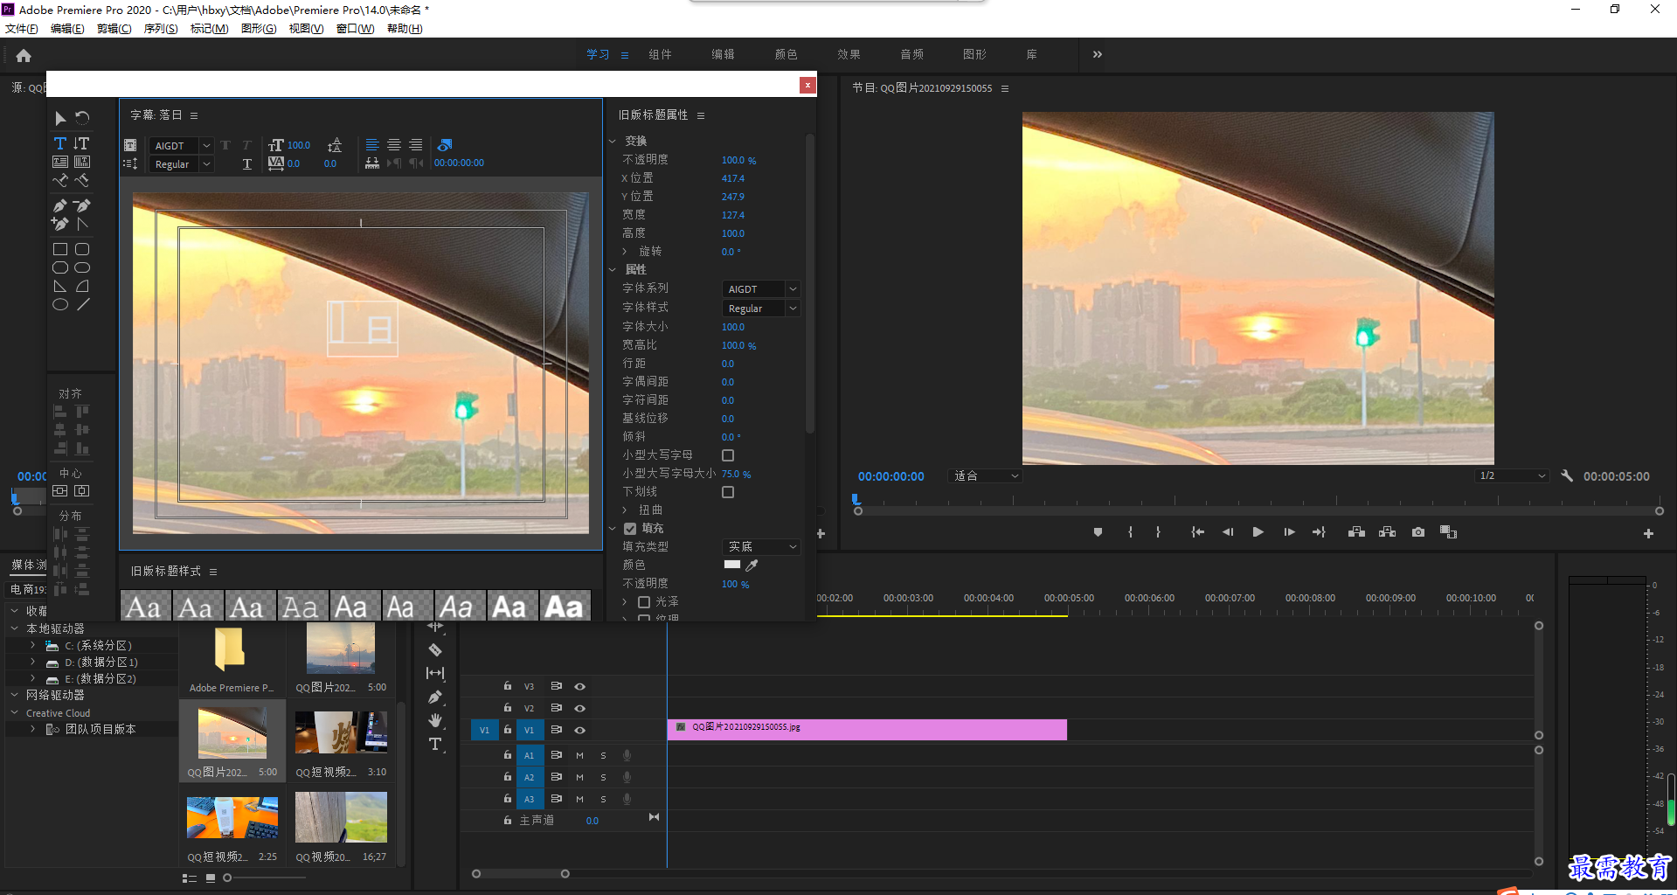The image size is (1677, 895).
Task: Step forward one frame
Action: pyautogui.click(x=1289, y=532)
